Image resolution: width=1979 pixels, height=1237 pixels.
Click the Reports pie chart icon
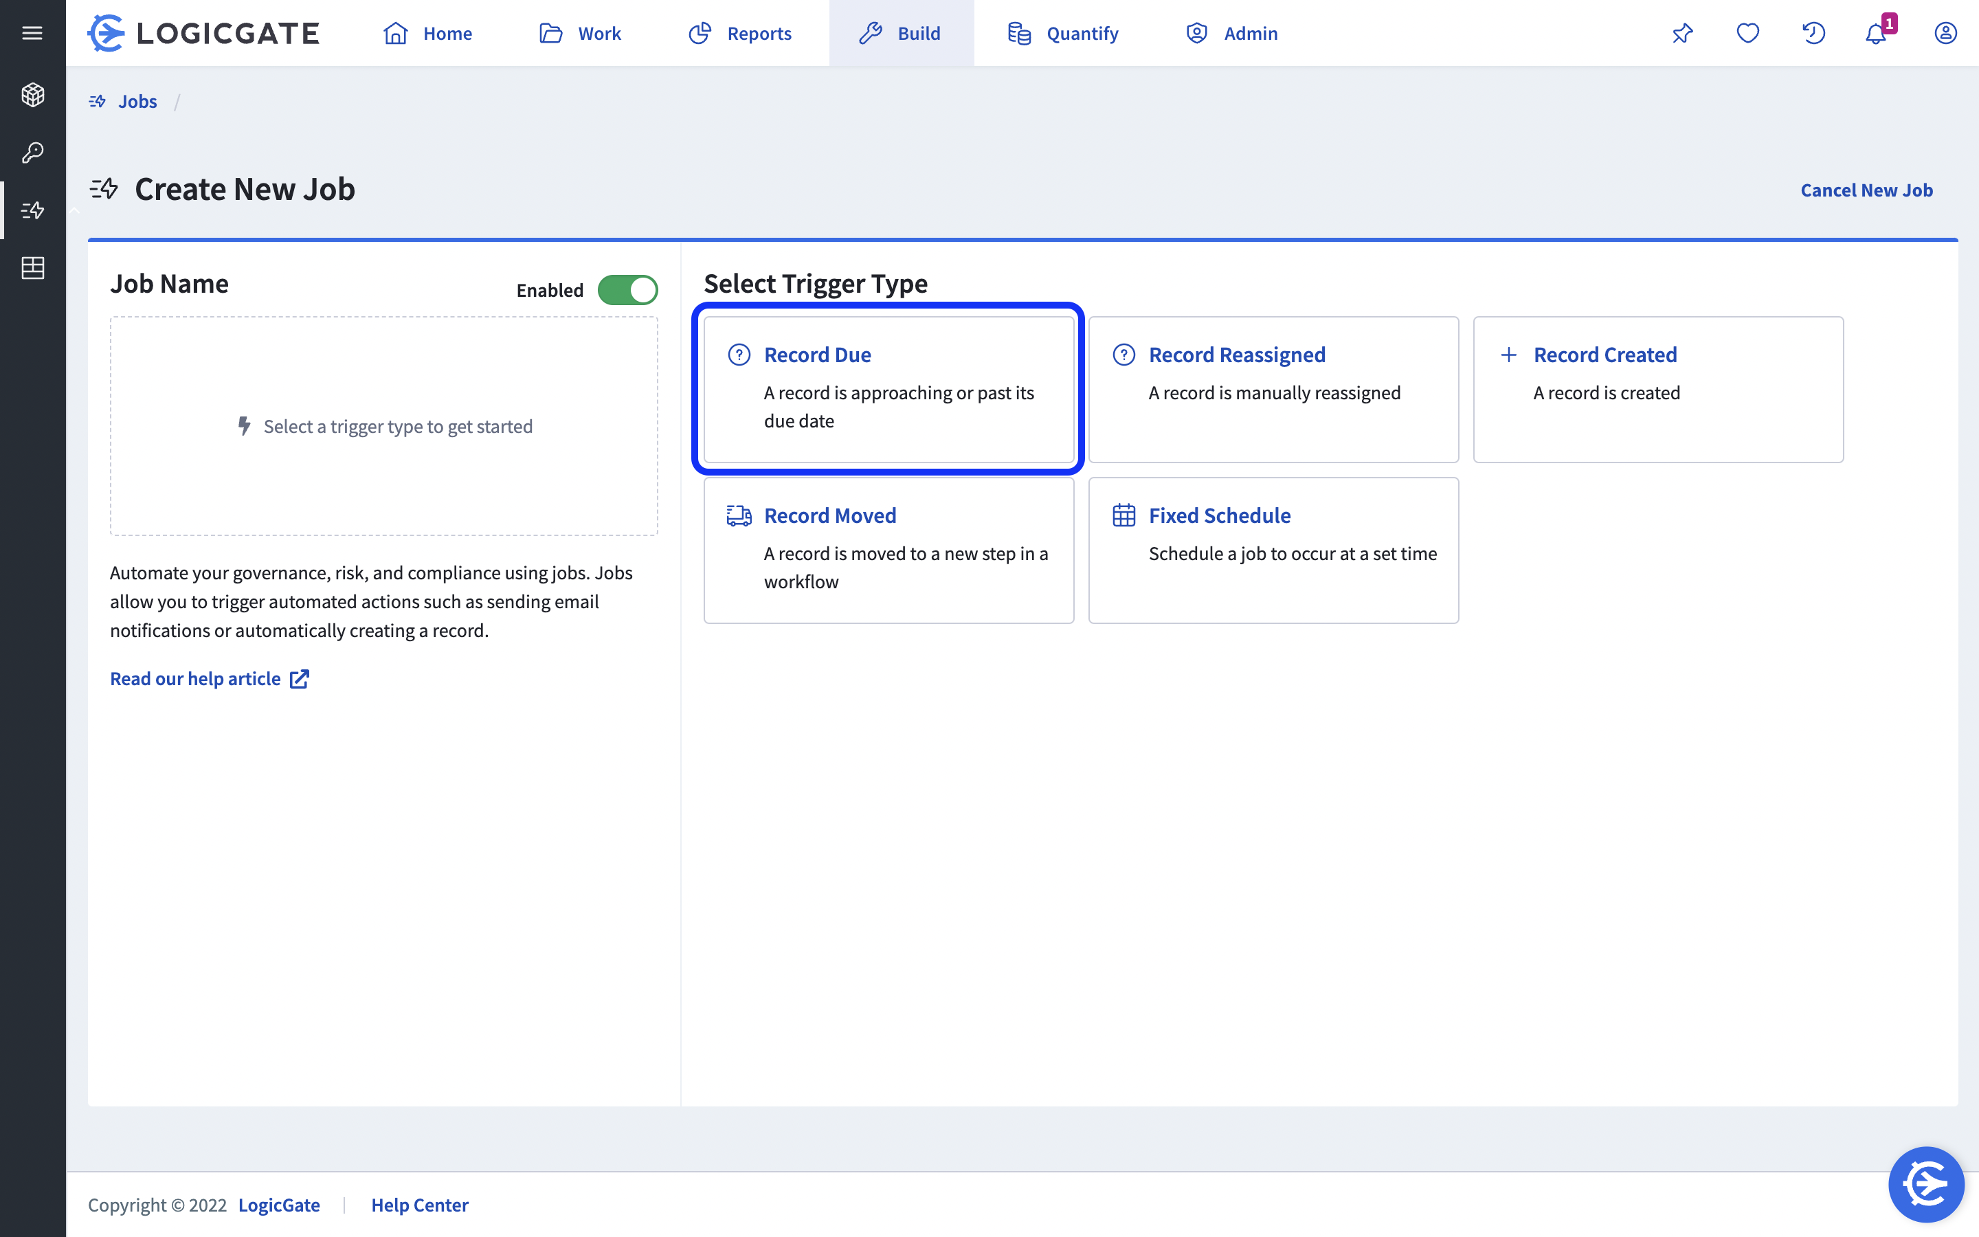pos(700,33)
